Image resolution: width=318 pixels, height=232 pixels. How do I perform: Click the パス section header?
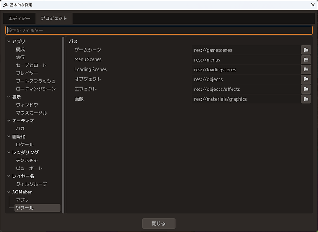point(73,41)
